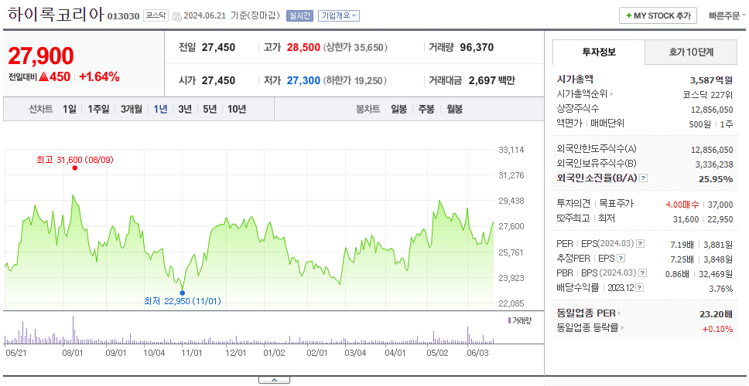Image resolution: width=749 pixels, height=386 pixels.
Task: Select the 3개월 line chart period
Action: coord(131,109)
